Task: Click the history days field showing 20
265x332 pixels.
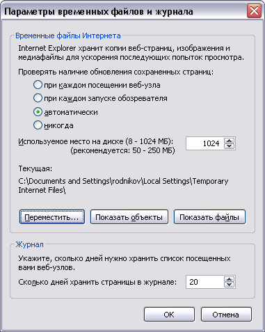Action: (204, 282)
